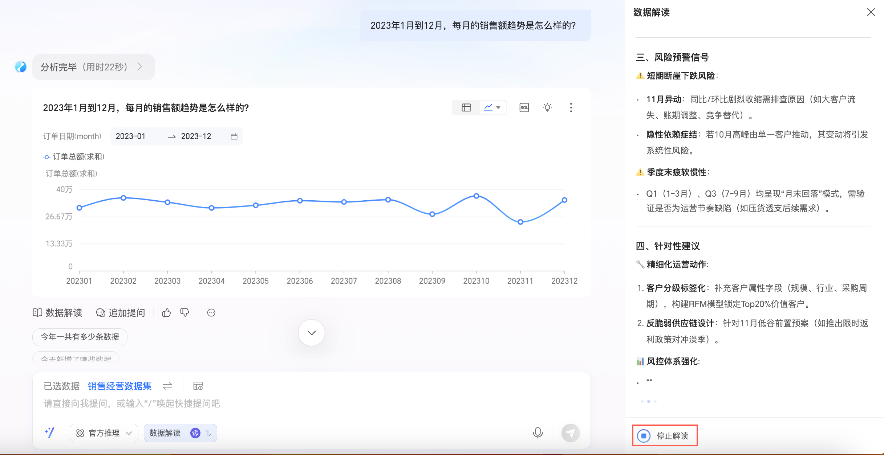Click the microphone voice input icon
Screen dimensions: 884x455
[x=538, y=433]
